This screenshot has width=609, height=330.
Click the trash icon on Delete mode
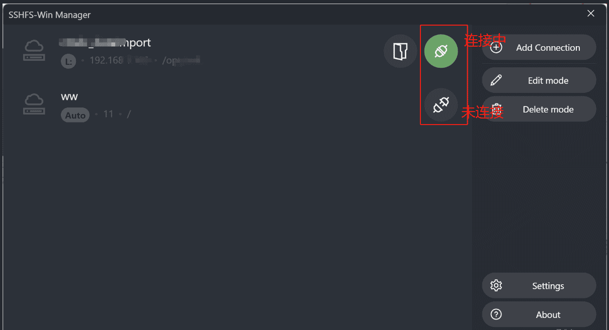pyautogui.click(x=496, y=109)
